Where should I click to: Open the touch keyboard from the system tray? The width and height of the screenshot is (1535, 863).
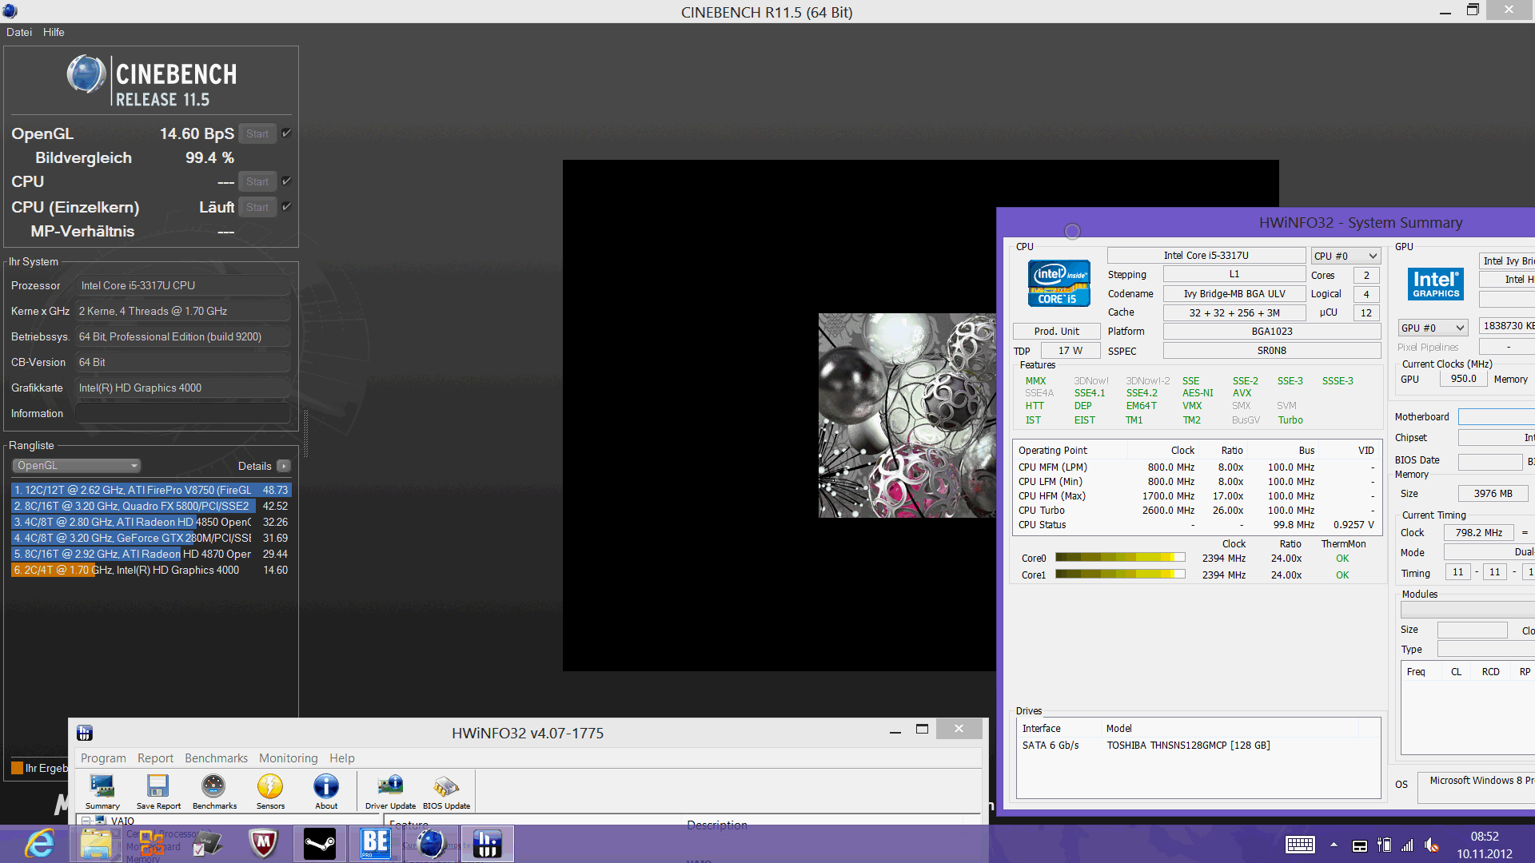(x=1300, y=845)
